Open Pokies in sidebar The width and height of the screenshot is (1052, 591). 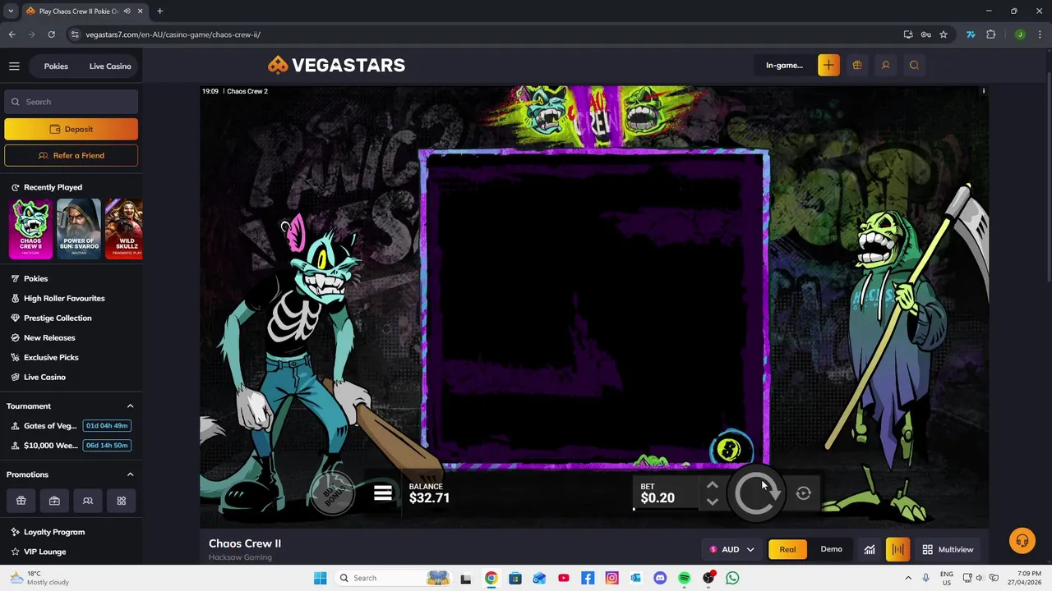(x=35, y=278)
